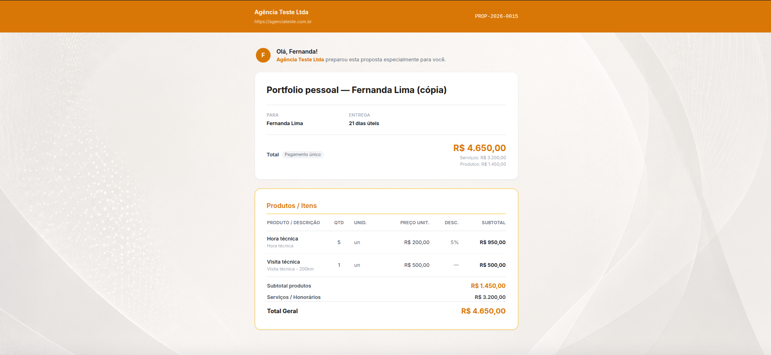Click the Hora técnica product name
Screen dimensions: 771x355
[282, 239]
